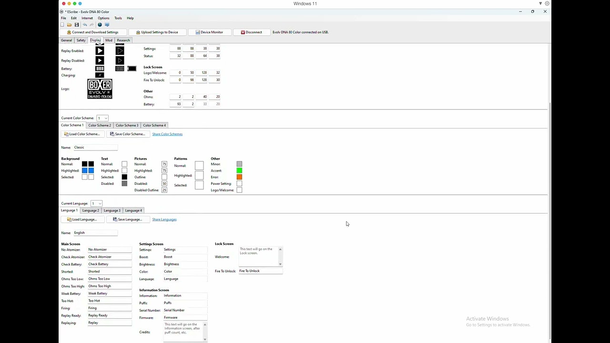Click the monitor toolbar icon
This screenshot has width=610, height=343.
[x=107, y=25]
